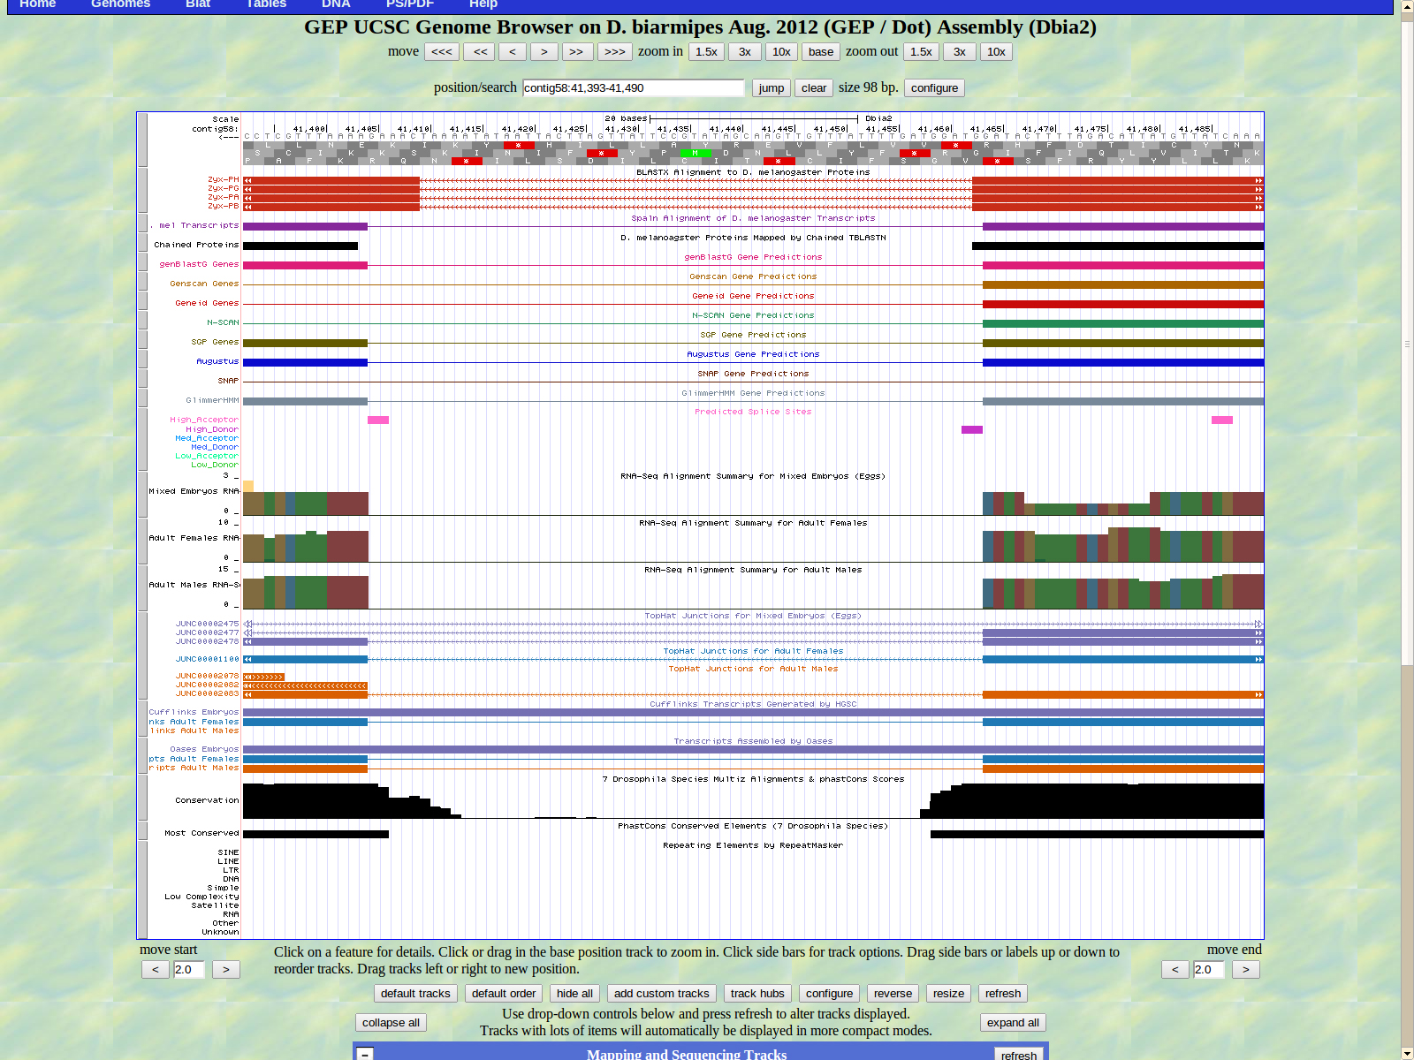
Task: Open the DNA menu item
Action: point(336,4)
